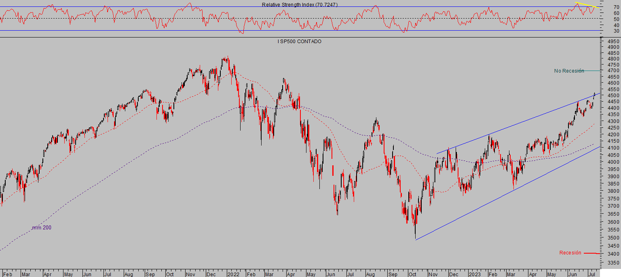Select the RSI scale value 50
The width and height of the screenshot is (621, 277).
click(617, 19)
